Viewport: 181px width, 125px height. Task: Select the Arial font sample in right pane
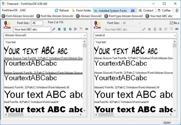click(133, 94)
